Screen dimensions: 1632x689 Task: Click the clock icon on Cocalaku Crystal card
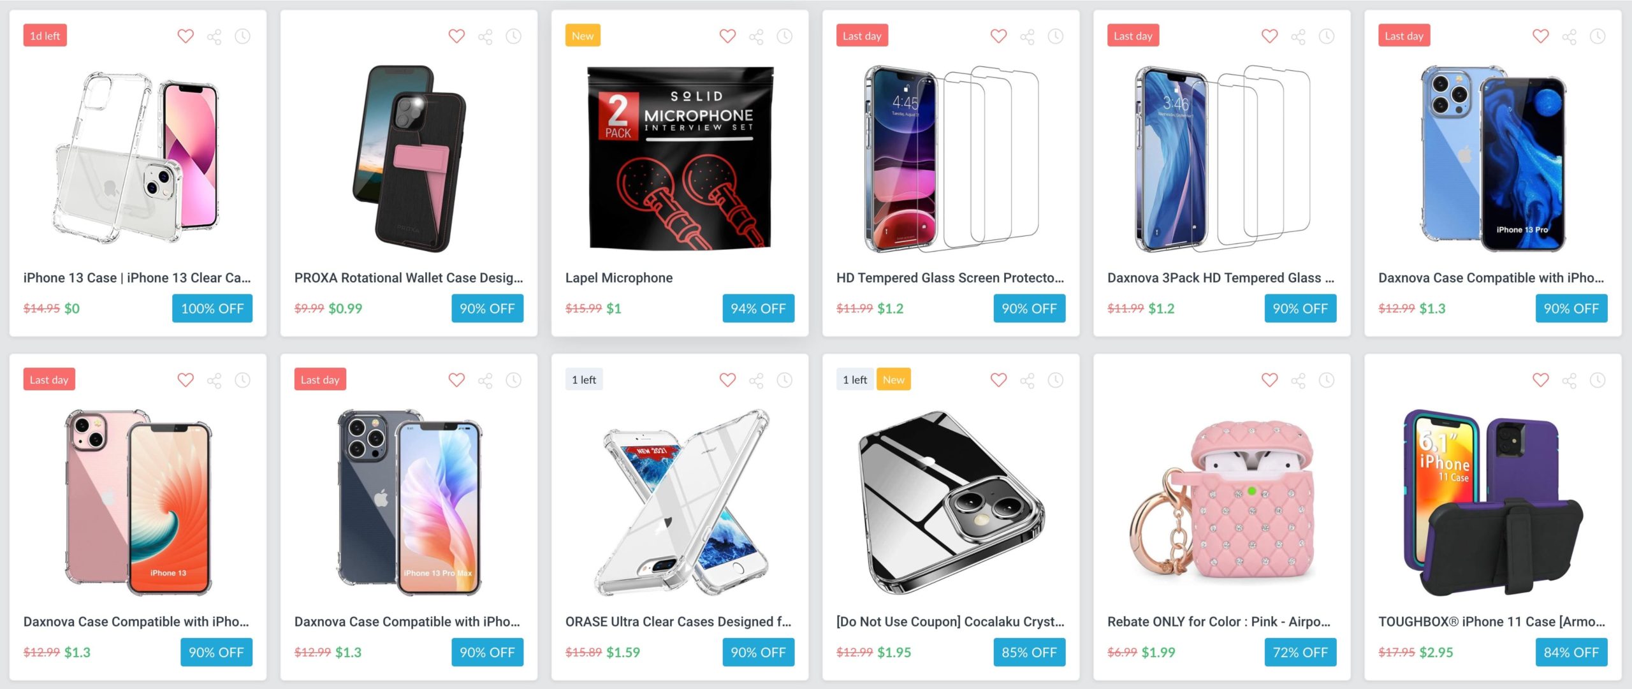click(1056, 381)
